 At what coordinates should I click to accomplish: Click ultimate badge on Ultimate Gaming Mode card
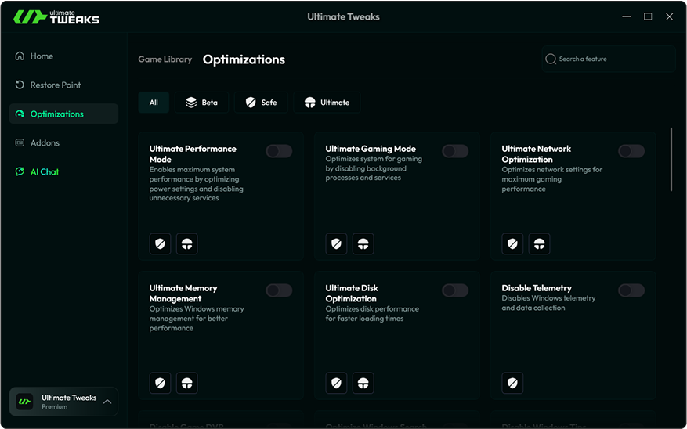pyautogui.click(x=363, y=243)
